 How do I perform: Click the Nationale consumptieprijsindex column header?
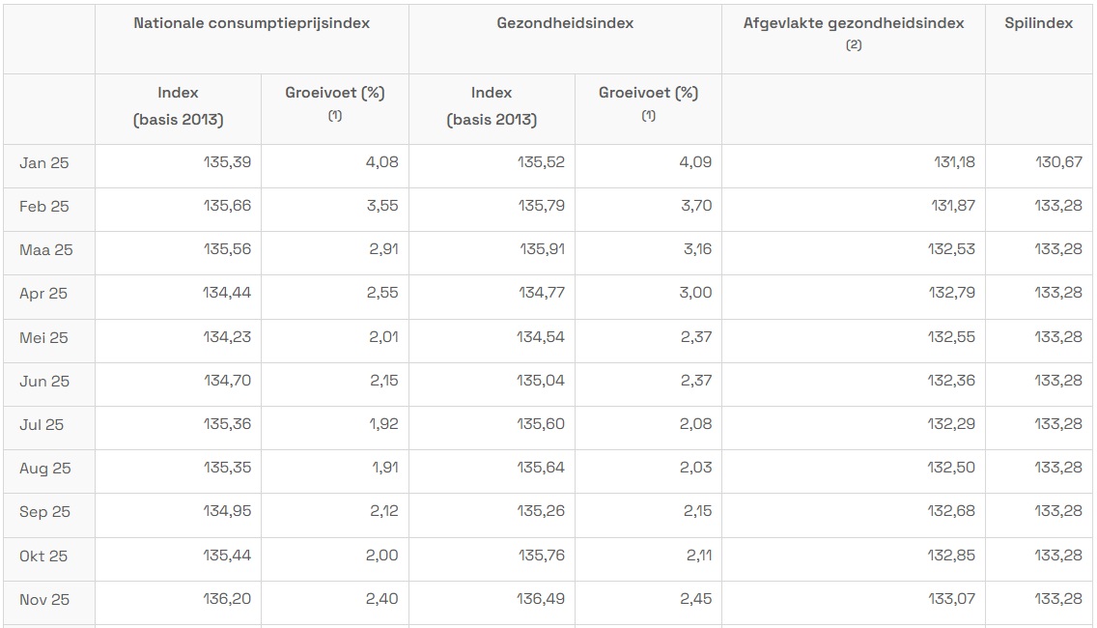(251, 23)
